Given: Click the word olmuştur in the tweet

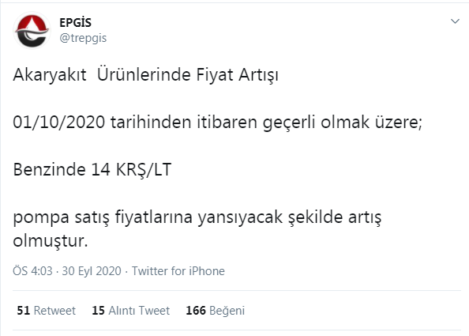Looking at the screenshot, I should point(51,241).
